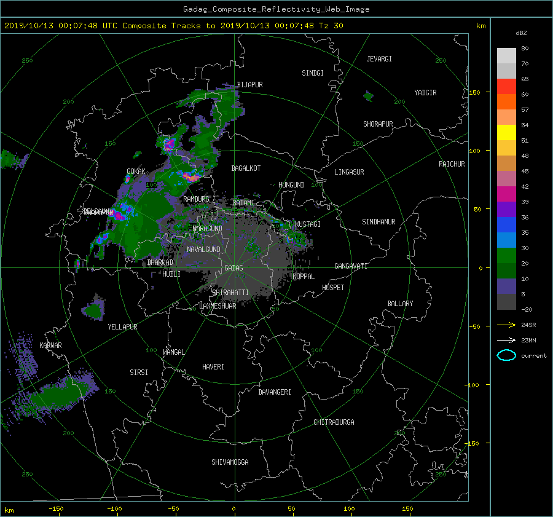Click the HUNGUND city label
553x517 pixels.
[x=291, y=185]
